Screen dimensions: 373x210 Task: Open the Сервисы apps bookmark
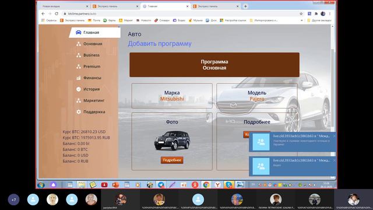pyautogui.click(x=49, y=20)
